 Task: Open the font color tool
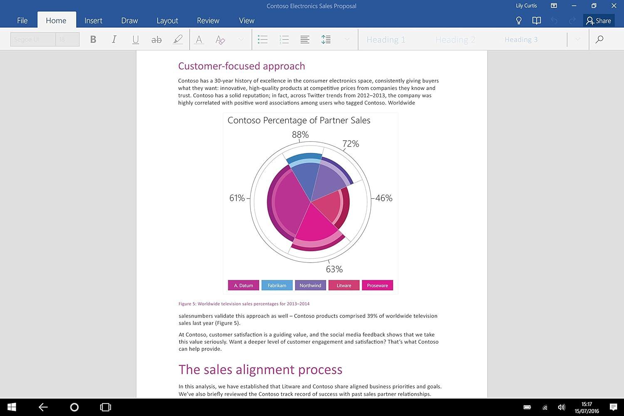tap(199, 39)
